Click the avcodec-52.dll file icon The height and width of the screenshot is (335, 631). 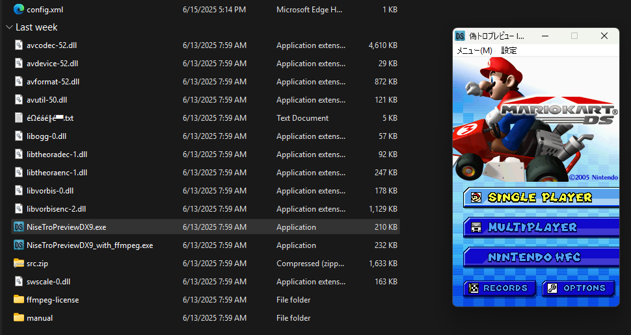(x=18, y=45)
